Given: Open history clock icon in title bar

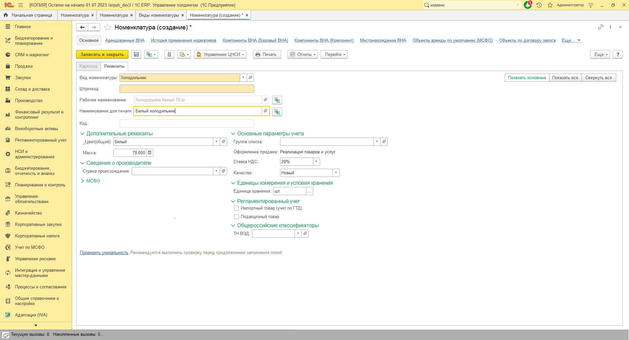Looking at the screenshot, I should click(539, 5).
